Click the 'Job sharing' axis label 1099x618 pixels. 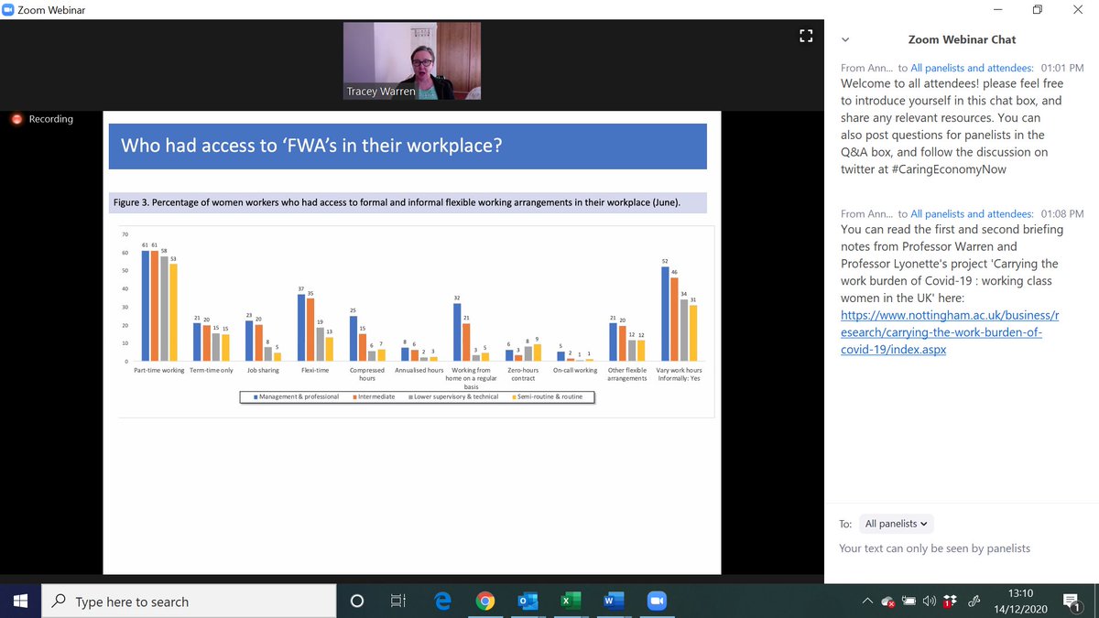coord(262,371)
